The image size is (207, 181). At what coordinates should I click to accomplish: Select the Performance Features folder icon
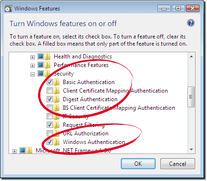coord(47,65)
